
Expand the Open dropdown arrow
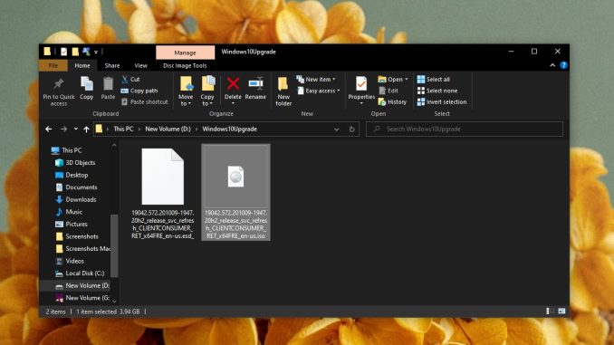click(x=407, y=80)
